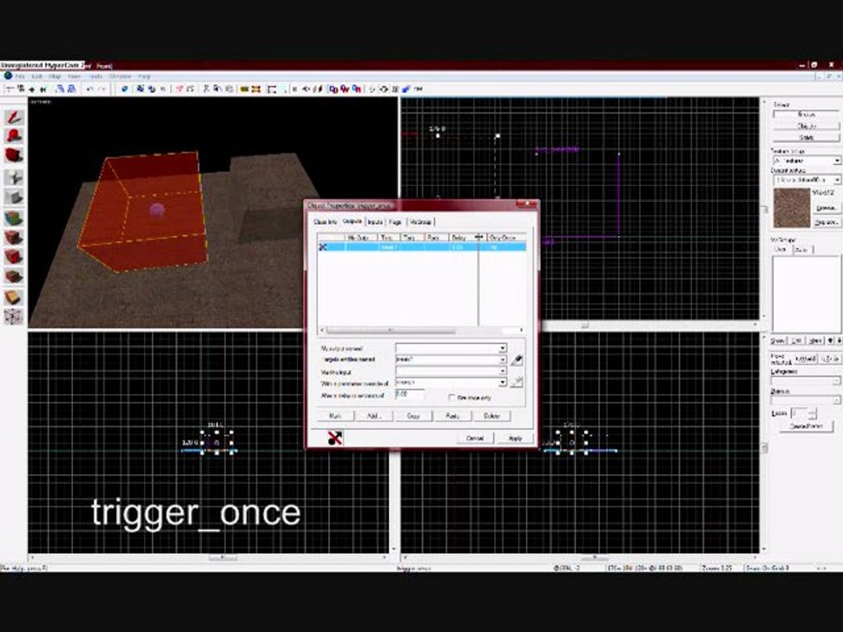Click the Add... button in dialog
The height and width of the screenshot is (632, 843).
374,416
